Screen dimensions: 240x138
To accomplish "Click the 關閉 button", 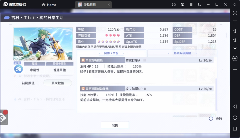I will [x=115, y=125].
